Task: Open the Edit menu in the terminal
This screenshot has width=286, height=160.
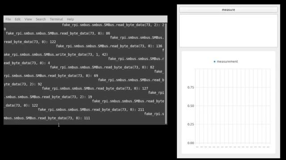Action: tap(17, 19)
